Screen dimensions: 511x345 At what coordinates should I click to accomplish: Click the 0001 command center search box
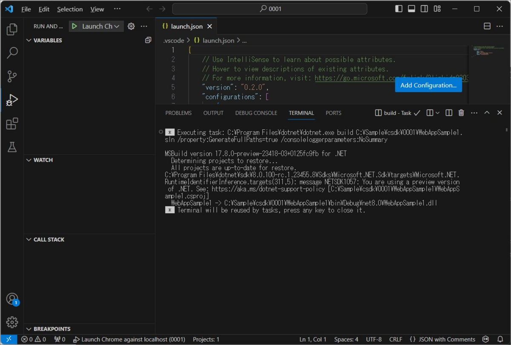(x=270, y=9)
